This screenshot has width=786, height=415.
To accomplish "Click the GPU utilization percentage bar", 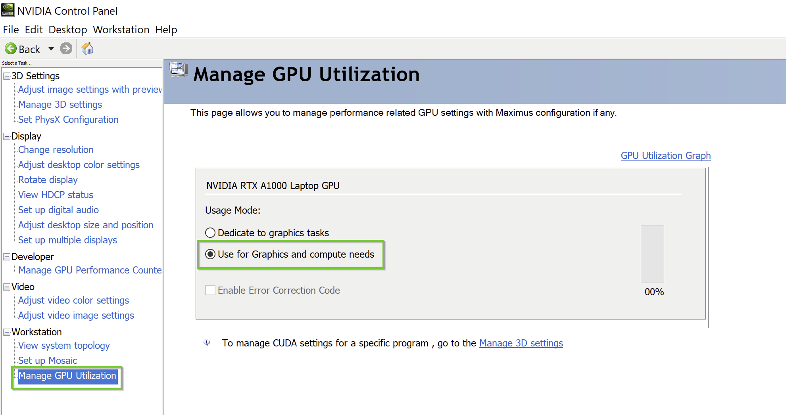I will pos(652,254).
